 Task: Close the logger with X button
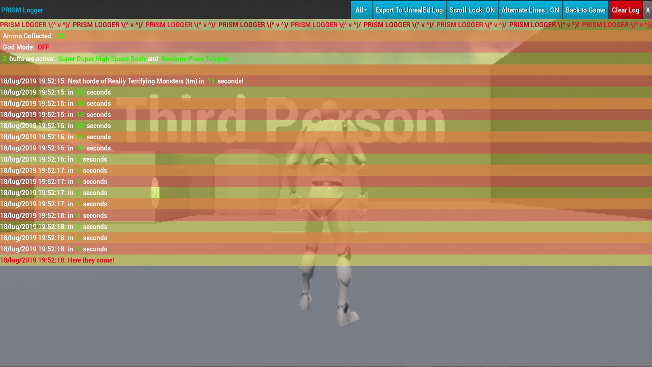(648, 10)
